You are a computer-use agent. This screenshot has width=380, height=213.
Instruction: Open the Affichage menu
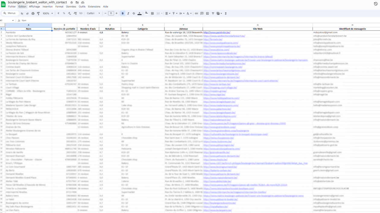(x=34, y=7)
